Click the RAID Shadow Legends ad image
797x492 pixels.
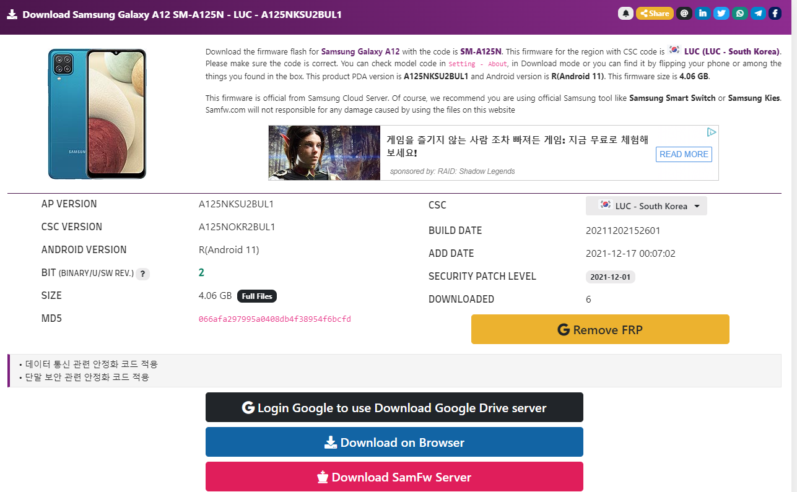coord(324,153)
